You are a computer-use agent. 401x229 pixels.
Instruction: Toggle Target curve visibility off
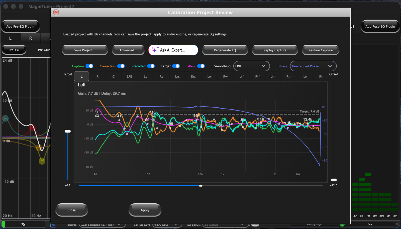coord(176,66)
